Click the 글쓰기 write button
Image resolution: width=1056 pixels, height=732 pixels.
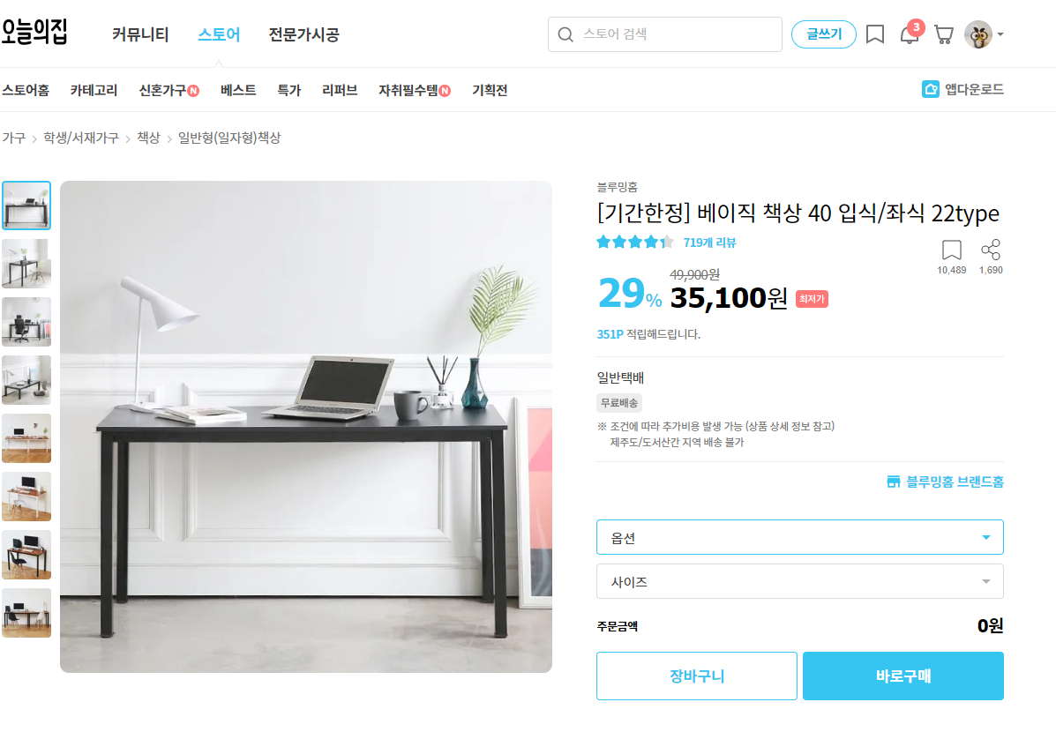(x=824, y=34)
